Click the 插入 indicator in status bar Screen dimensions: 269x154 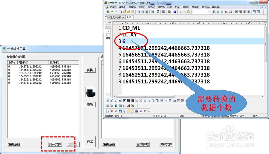click(x=255, y=116)
